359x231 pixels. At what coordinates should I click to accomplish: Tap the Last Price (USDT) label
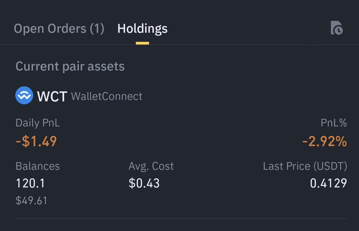(305, 166)
